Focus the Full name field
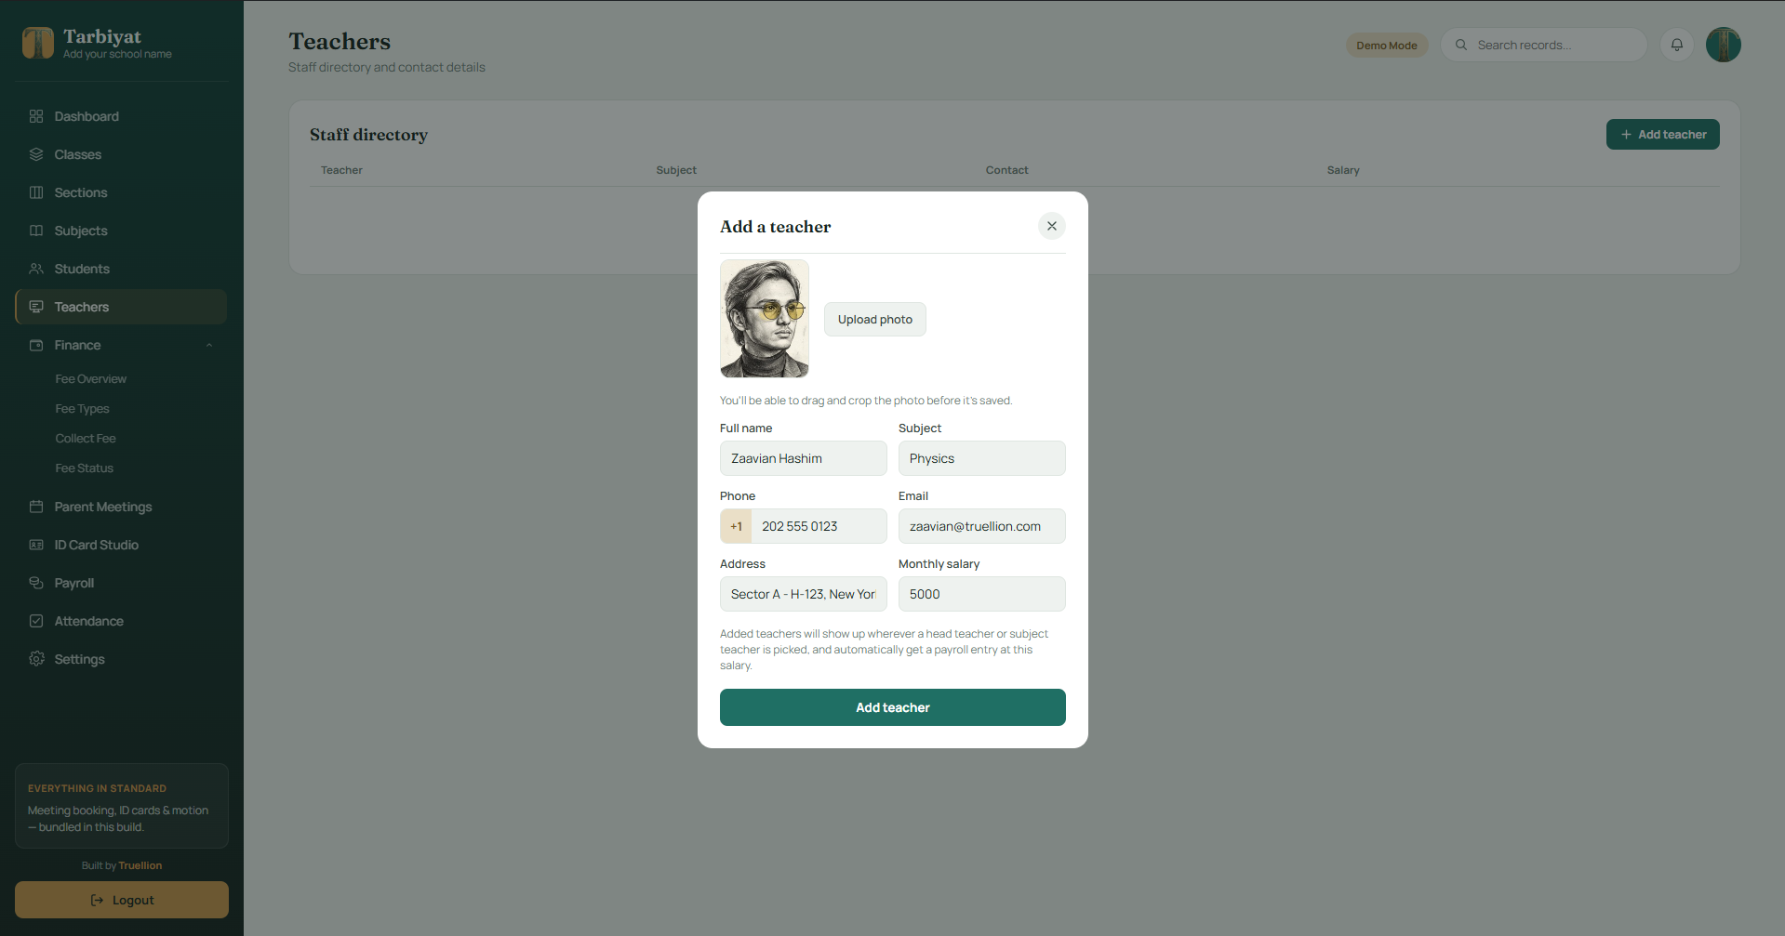This screenshot has width=1785, height=936. click(x=804, y=458)
